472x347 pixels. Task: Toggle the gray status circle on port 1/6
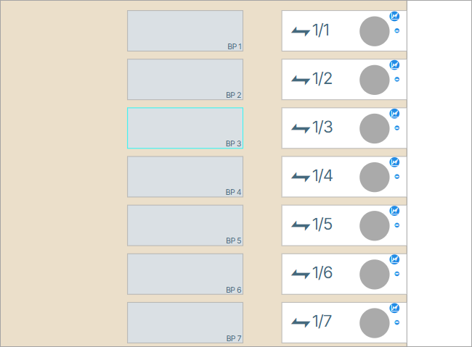click(375, 275)
